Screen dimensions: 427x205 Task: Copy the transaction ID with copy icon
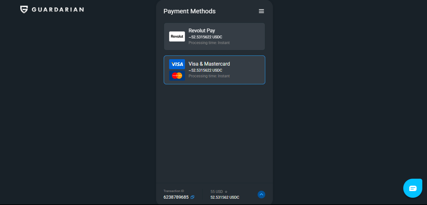193,197
